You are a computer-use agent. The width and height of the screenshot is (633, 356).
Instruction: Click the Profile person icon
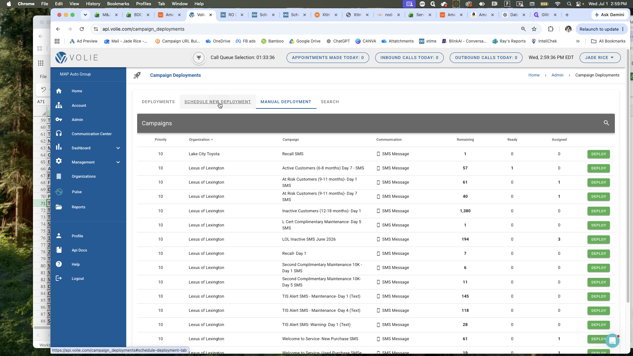click(x=59, y=236)
